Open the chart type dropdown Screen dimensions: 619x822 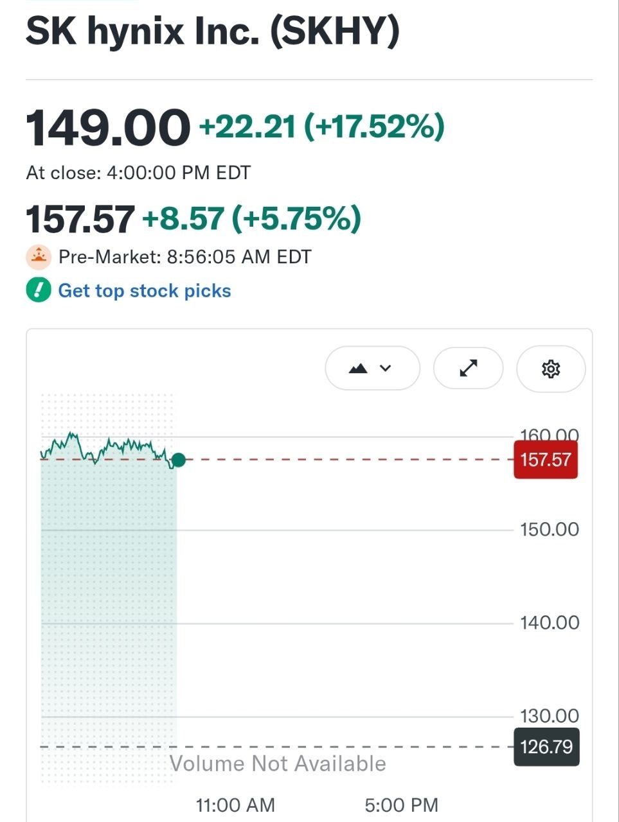point(372,368)
